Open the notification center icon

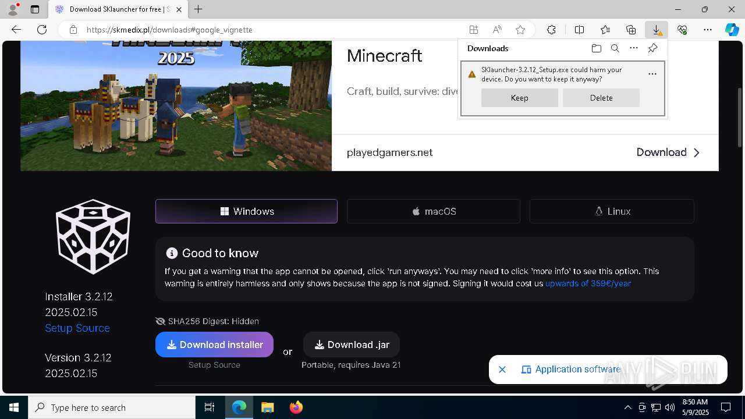(726, 407)
